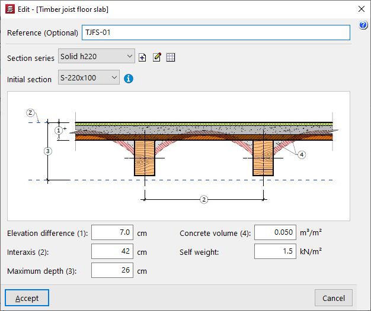Select the Interaxis value field
Viewport: 371px width, 311px height.
coord(113,252)
